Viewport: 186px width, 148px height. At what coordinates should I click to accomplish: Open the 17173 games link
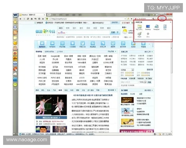click(x=82, y=78)
